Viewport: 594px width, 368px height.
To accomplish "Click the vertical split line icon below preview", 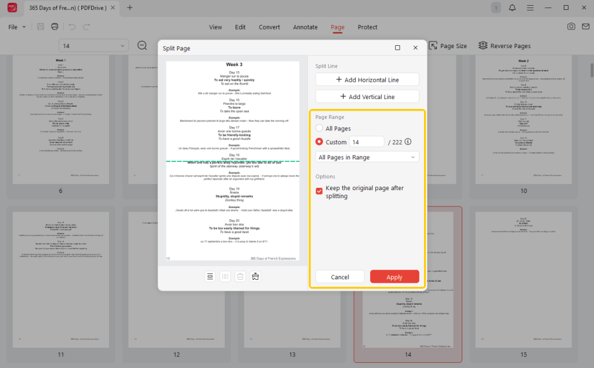I will [225, 276].
